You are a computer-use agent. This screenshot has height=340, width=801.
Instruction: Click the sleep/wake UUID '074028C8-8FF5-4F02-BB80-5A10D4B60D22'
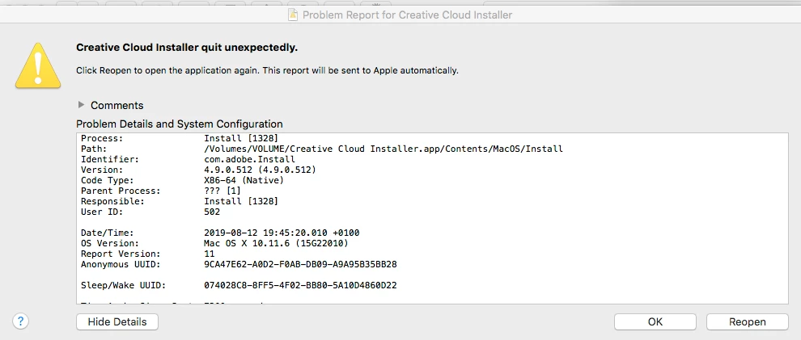[x=300, y=285]
